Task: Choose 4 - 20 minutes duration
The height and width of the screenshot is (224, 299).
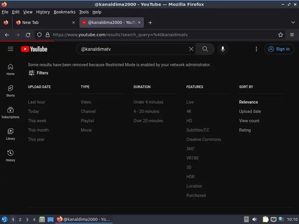Action: click(146, 111)
